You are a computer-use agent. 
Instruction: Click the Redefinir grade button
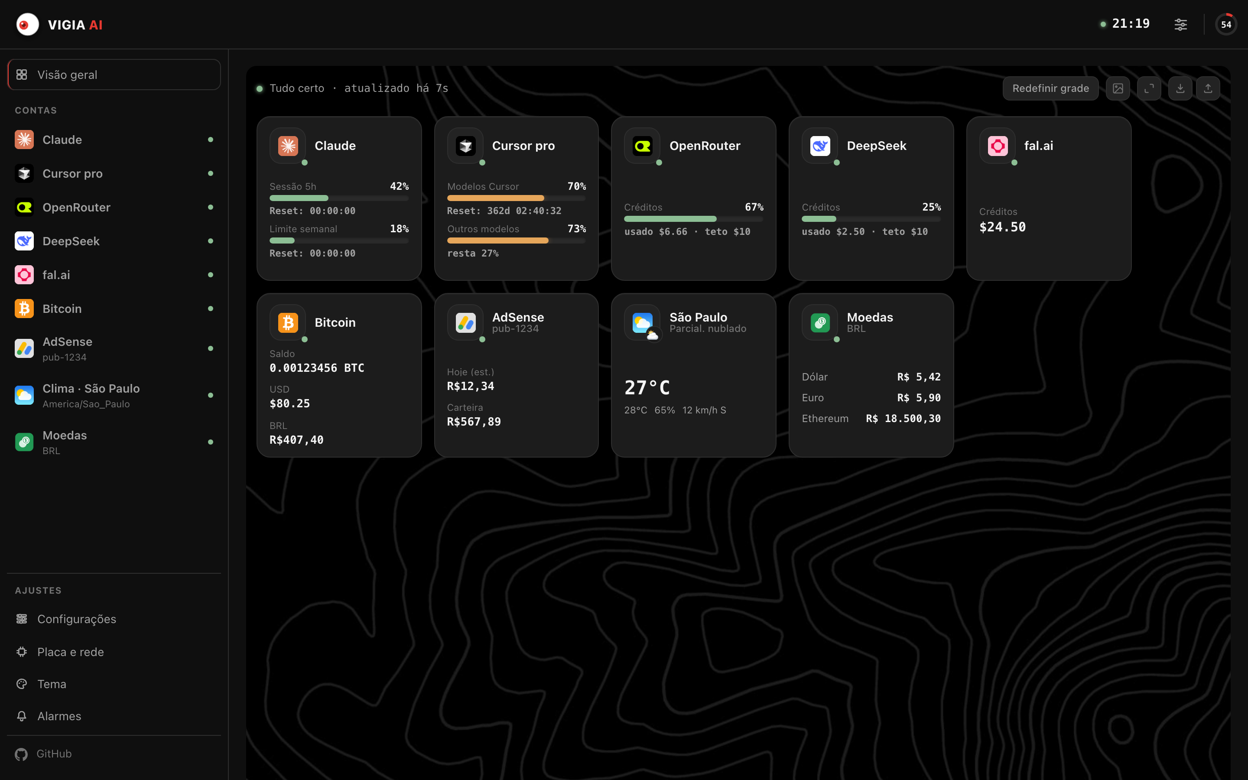(1050, 88)
